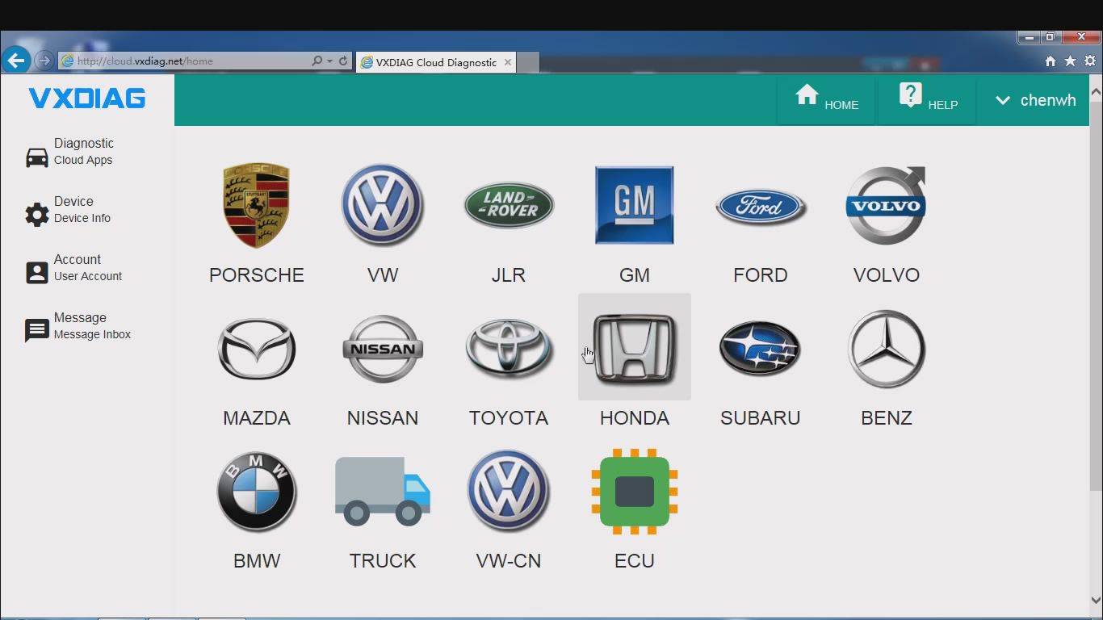The height and width of the screenshot is (620, 1103).
Task: Open the Subaru diagnostic app
Action: 760,349
